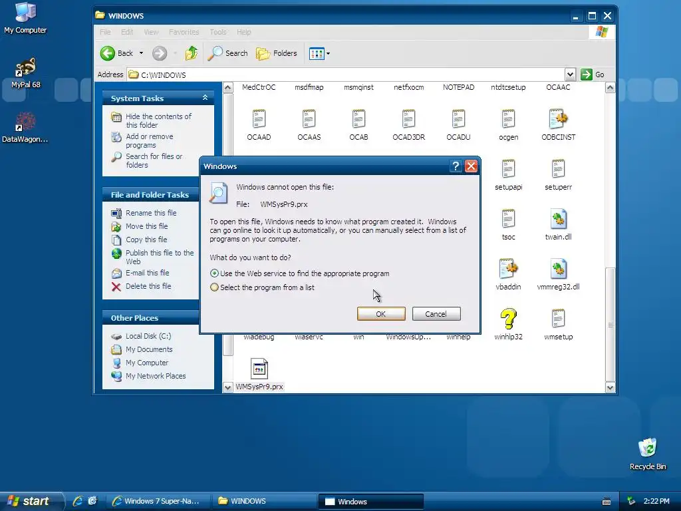681x511 pixels.
Task: Collapse the System Tasks panel
Action: tap(205, 98)
